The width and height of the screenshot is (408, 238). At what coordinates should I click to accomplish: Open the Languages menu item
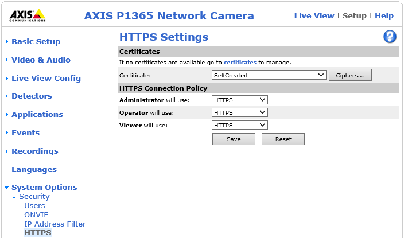click(x=34, y=170)
